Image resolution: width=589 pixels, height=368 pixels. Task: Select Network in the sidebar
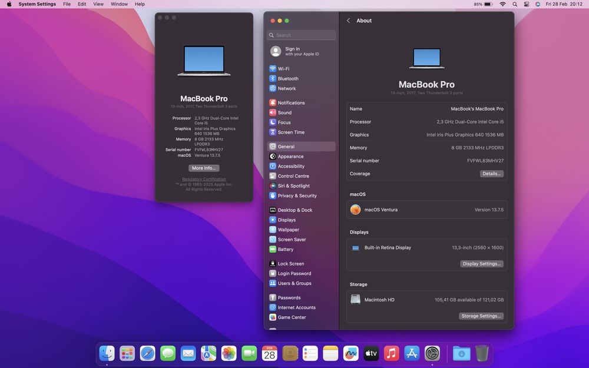(x=301, y=88)
